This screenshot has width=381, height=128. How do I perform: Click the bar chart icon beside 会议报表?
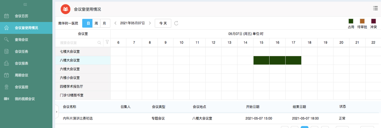pyautogui.click(x=6, y=63)
